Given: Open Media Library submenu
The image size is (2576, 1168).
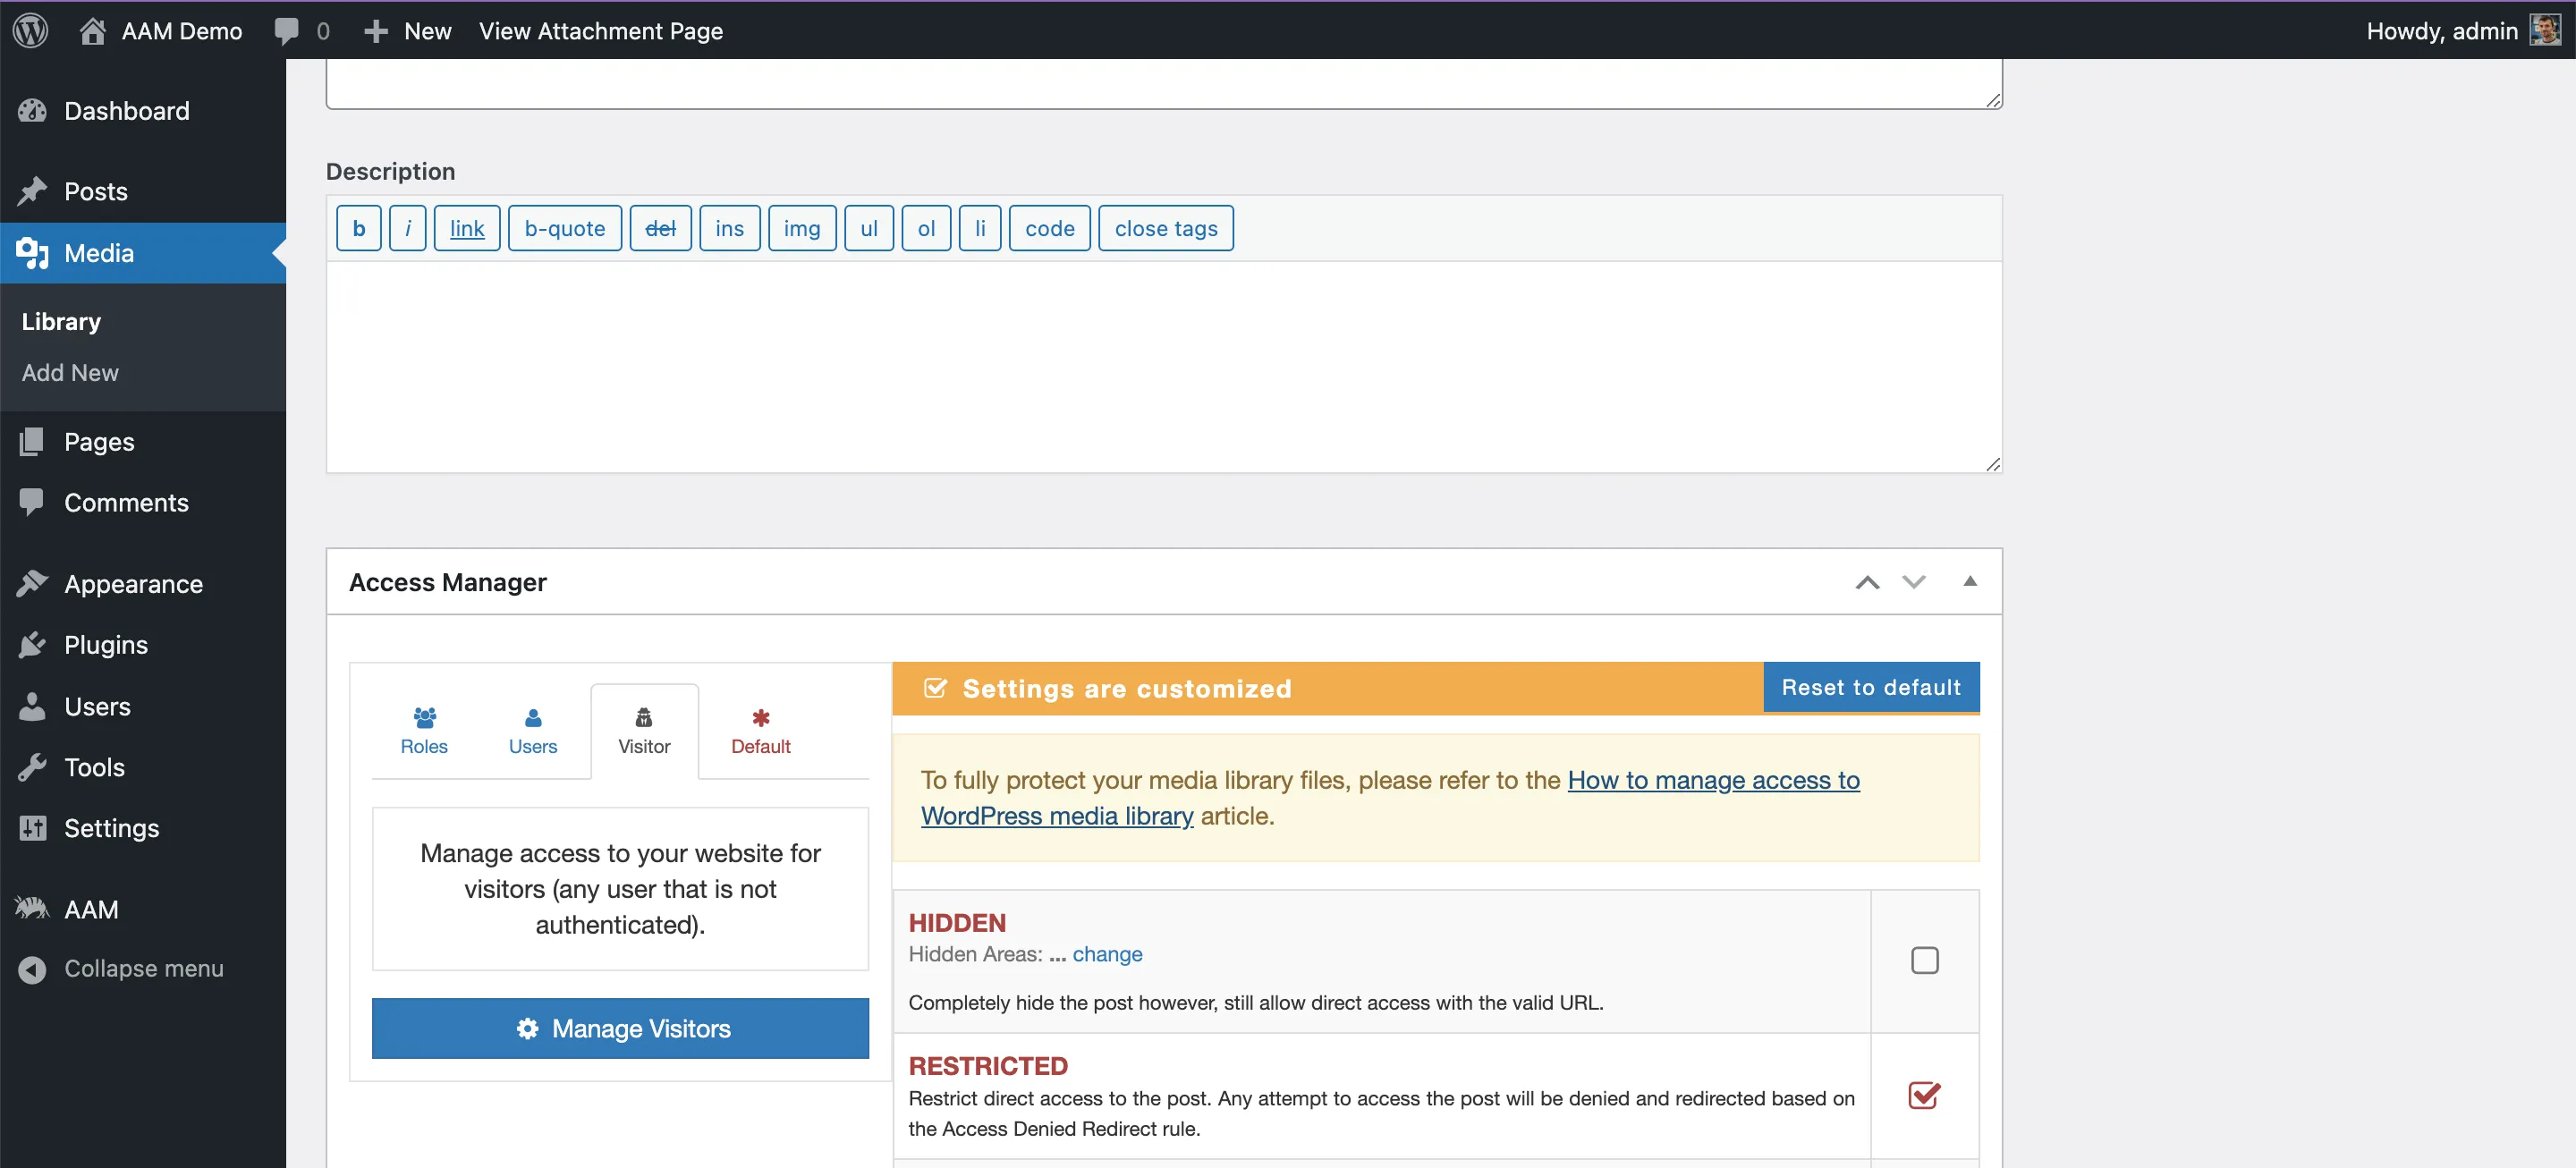Looking at the screenshot, I should tap(62, 321).
